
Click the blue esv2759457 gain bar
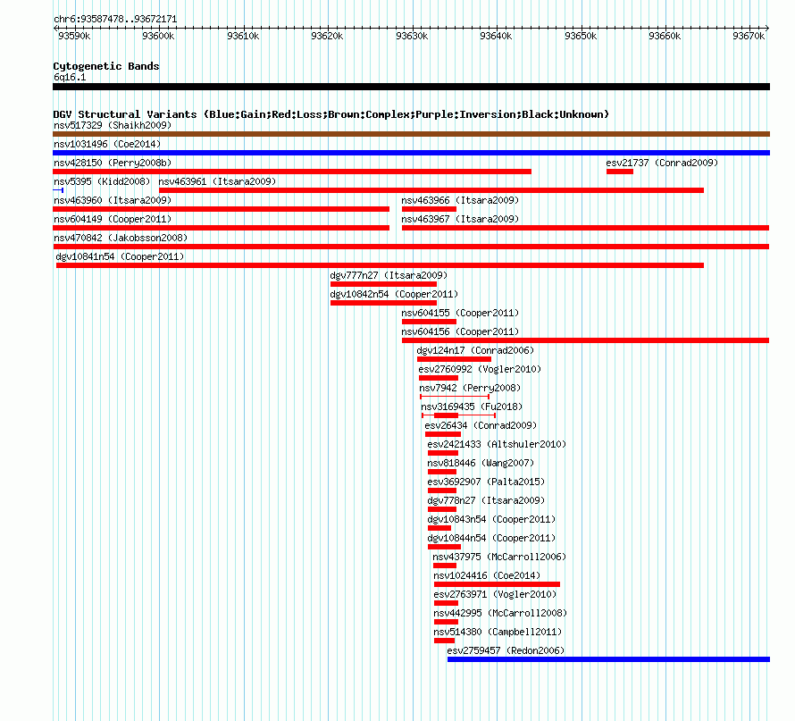[608, 659]
